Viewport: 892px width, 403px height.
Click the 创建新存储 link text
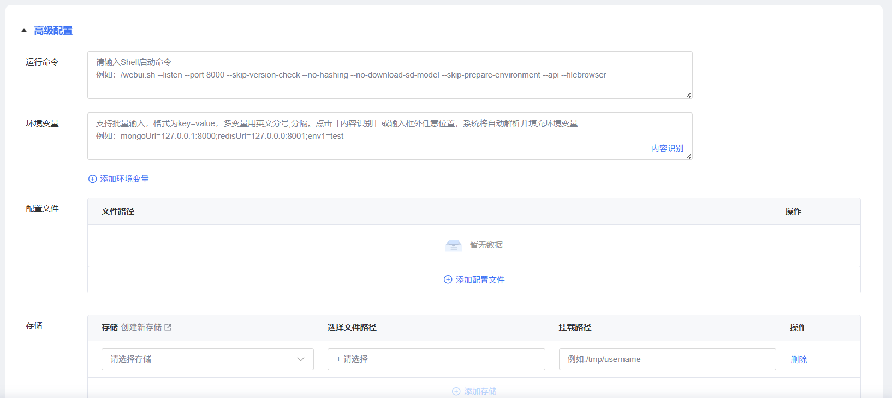pos(141,328)
